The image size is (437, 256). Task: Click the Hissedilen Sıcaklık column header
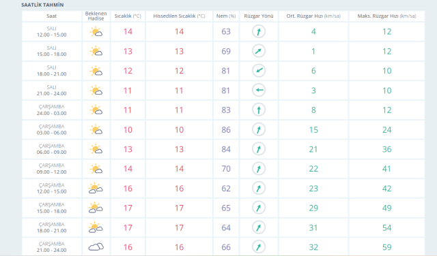coord(179,16)
